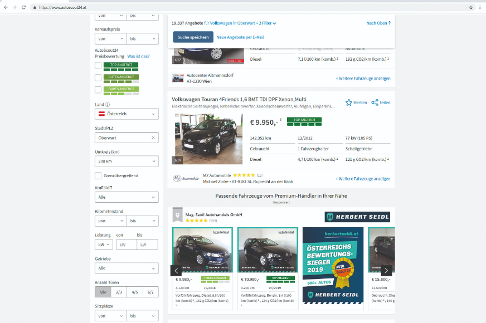Click the Leistung kW unit dropdown
Screen dimensions: 486x323
104,244
